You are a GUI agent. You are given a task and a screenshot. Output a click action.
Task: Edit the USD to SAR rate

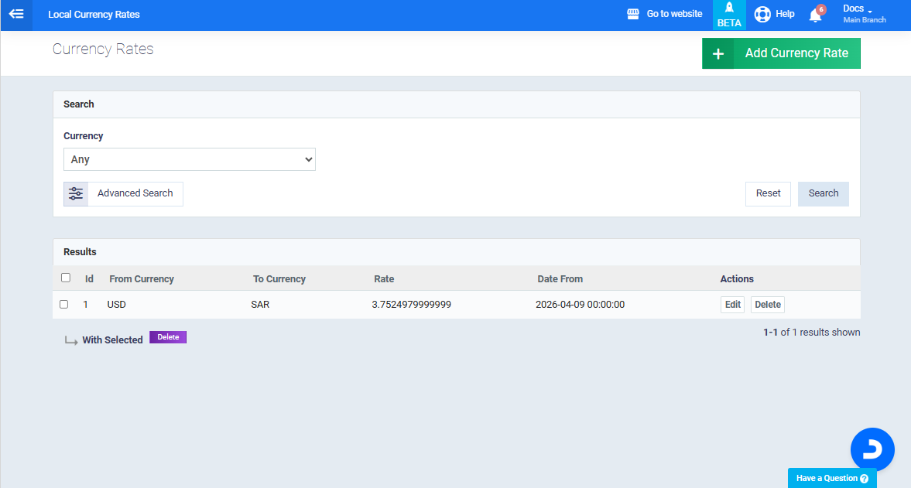click(x=732, y=305)
